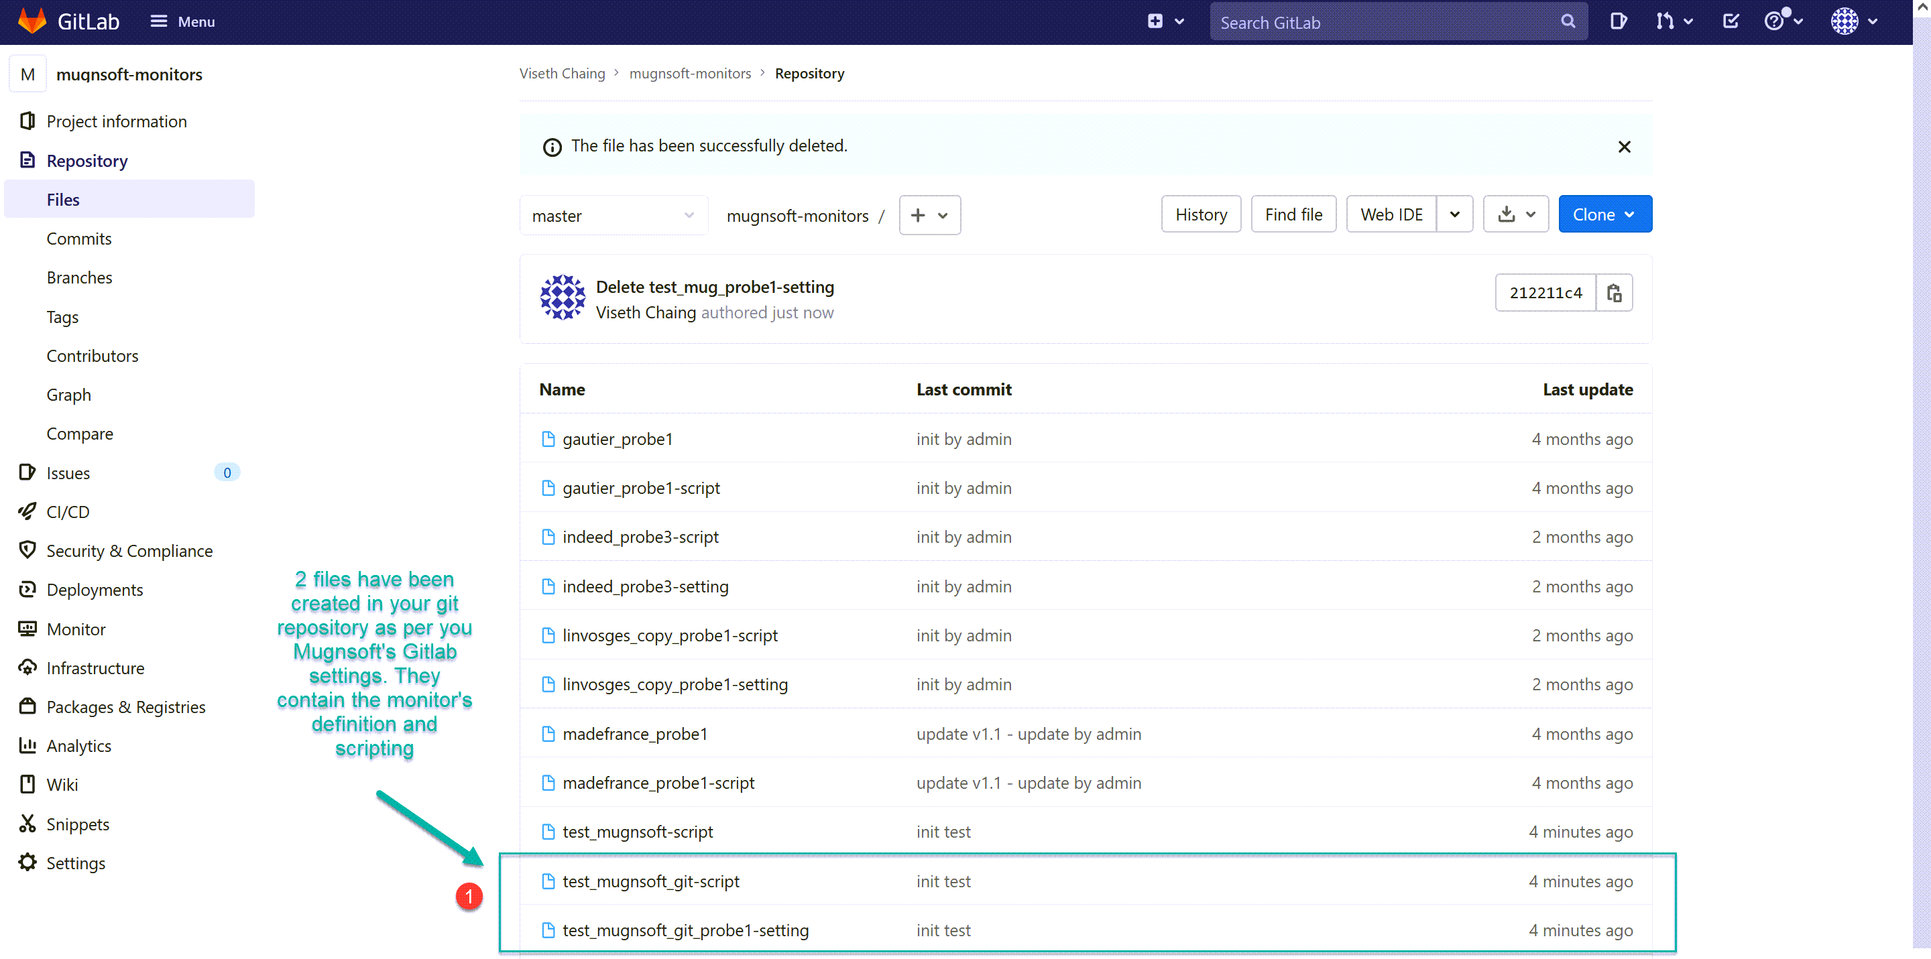The height and width of the screenshot is (959, 1931).
Task: Open the Repository section in sidebar
Action: (x=87, y=160)
